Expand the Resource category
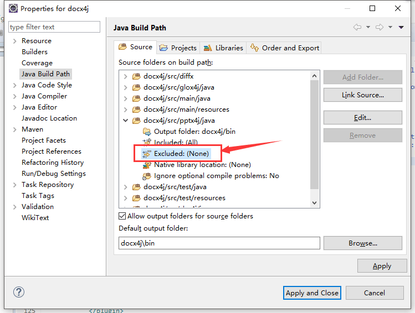Image resolution: width=415 pixels, height=313 pixels. point(15,41)
